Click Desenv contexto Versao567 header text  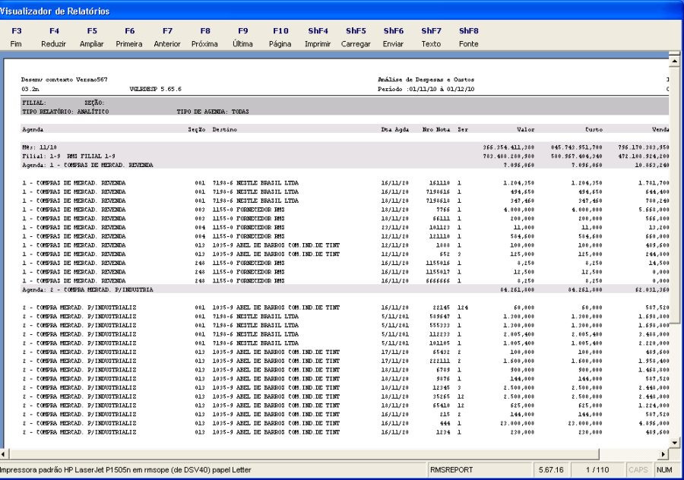(x=64, y=80)
